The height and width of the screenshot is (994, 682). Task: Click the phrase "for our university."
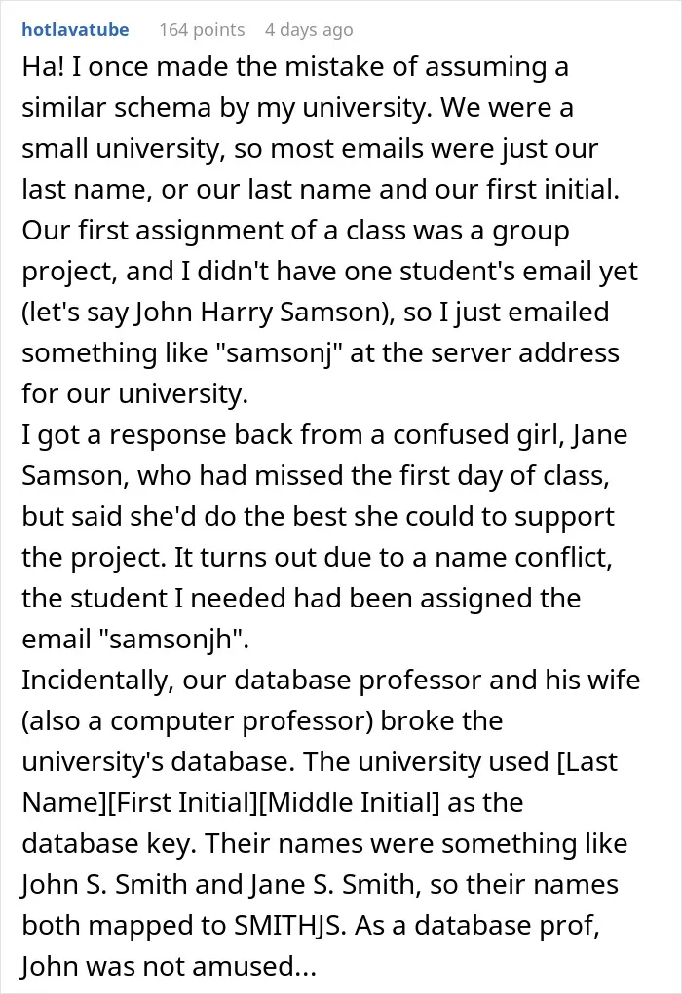[134, 393]
